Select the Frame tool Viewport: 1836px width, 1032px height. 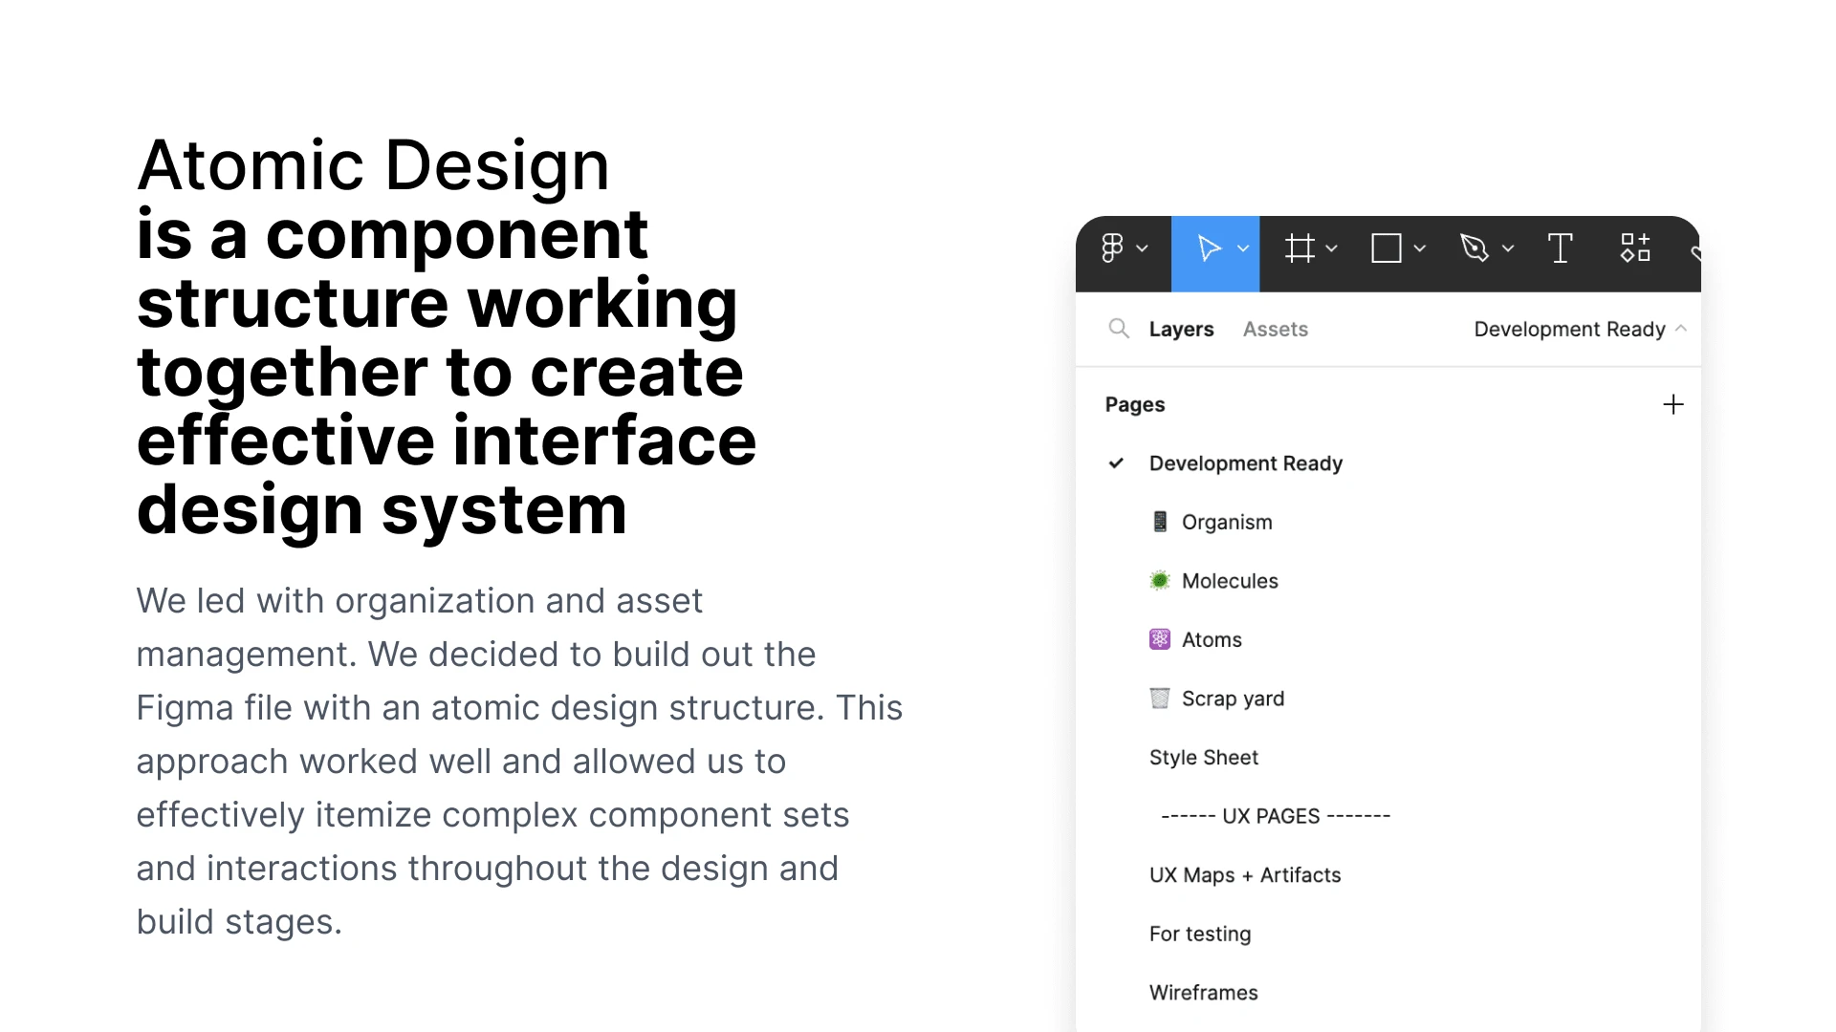tap(1300, 248)
